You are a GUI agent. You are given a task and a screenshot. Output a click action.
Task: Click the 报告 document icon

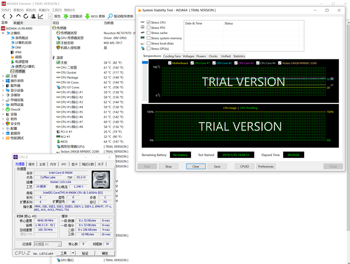point(51,16)
